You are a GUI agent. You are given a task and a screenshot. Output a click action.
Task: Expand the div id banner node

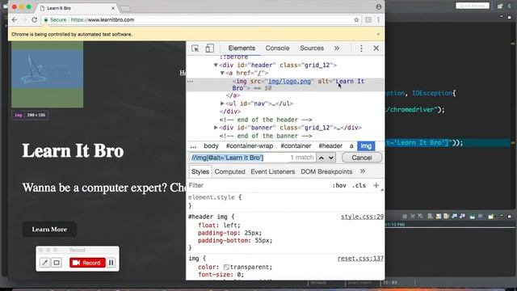click(x=216, y=128)
